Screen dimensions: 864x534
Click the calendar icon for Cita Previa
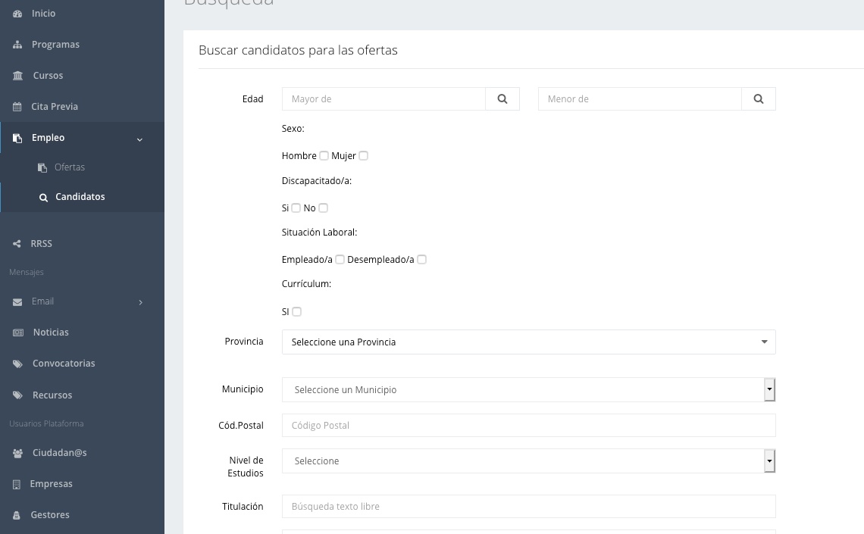coord(17,107)
